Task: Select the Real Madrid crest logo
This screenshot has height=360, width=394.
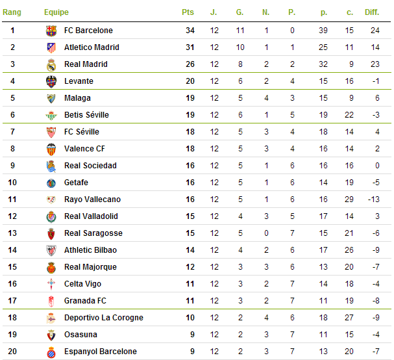Action: 51,65
